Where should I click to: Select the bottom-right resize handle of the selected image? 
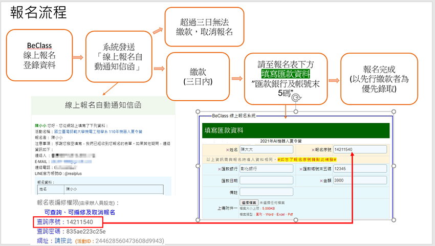[394, 220]
